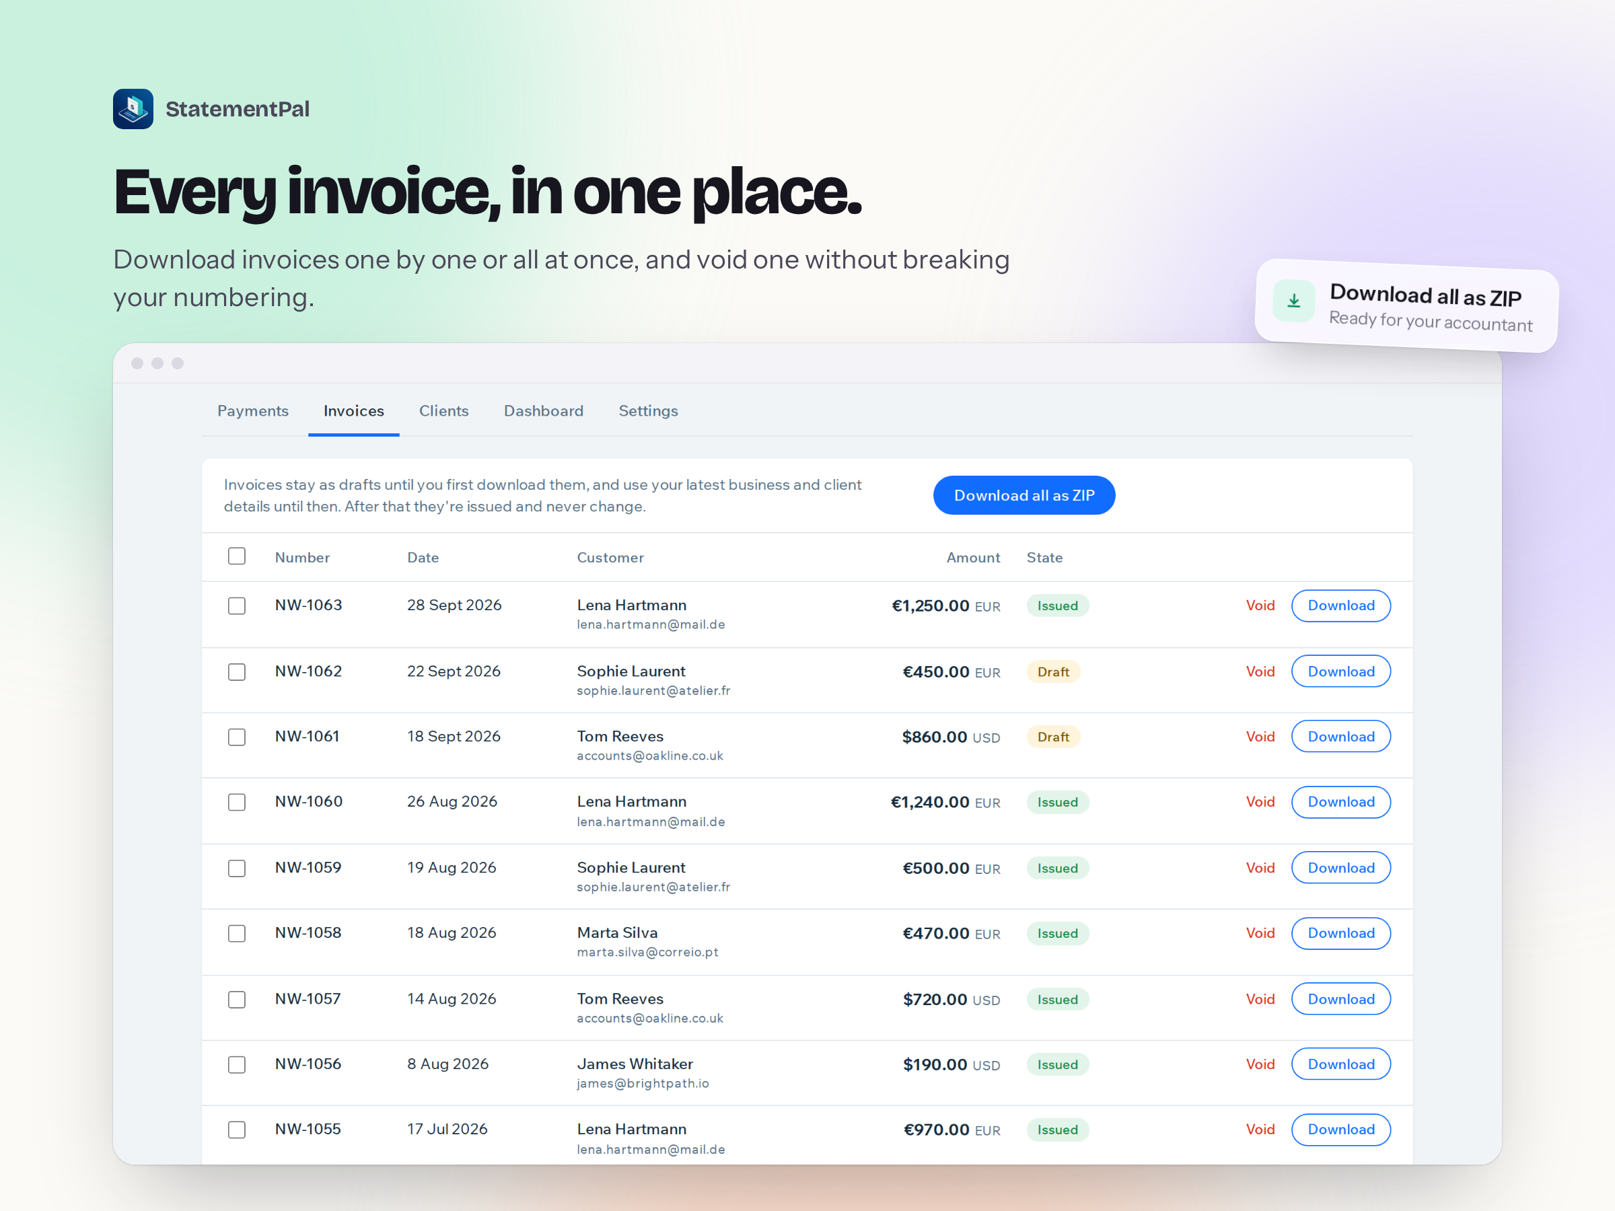Viewport: 1615px width, 1211px height.
Task: Click the email james@brightpath.io
Action: click(x=643, y=1084)
